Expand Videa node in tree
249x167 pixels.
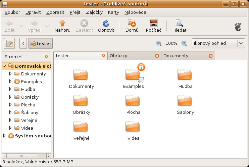click(x=10, y=128)
